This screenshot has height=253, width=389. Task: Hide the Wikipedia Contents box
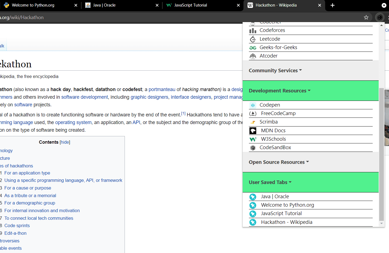[x=65, y=142]
